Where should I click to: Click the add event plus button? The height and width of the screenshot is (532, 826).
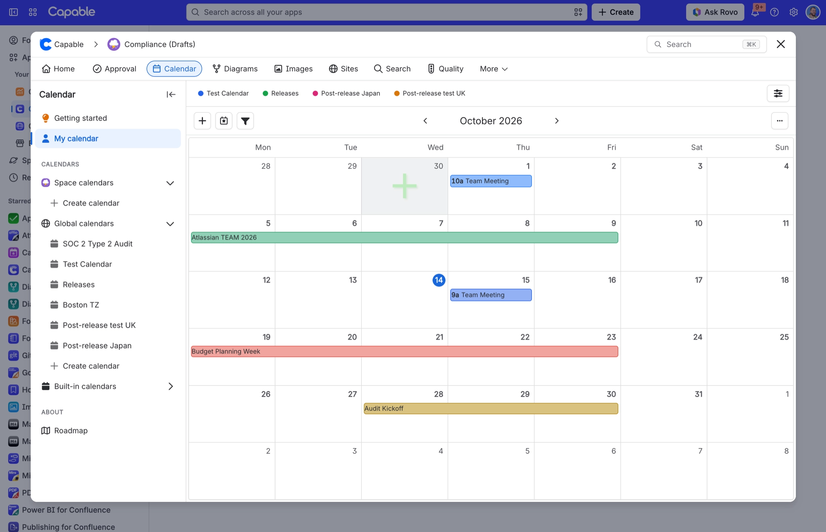[x=202, y=121]
